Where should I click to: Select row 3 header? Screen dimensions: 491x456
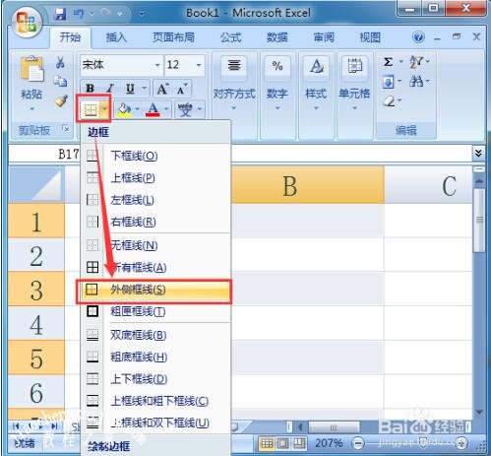coord(36,290)
